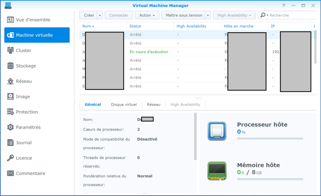
Task: Open the Stockage storage section
Action: point(26,66)
